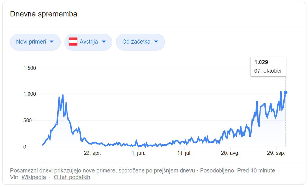Click the 1.500 y-axis label
The width and height of the screenshot is (308, 187).
coord(29,68)
